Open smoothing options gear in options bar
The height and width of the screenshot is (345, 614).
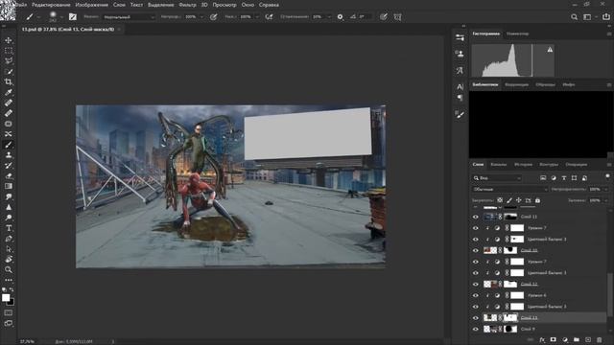pyautogui.click(x=340, y=17)
